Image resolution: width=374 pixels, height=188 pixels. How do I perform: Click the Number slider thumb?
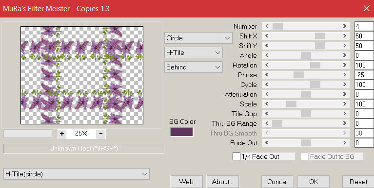click(277, 26)
